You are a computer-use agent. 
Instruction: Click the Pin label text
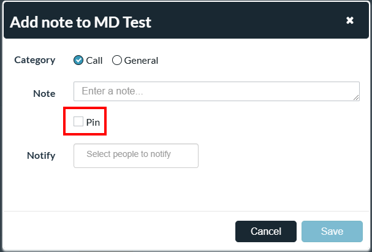[93, 122]
